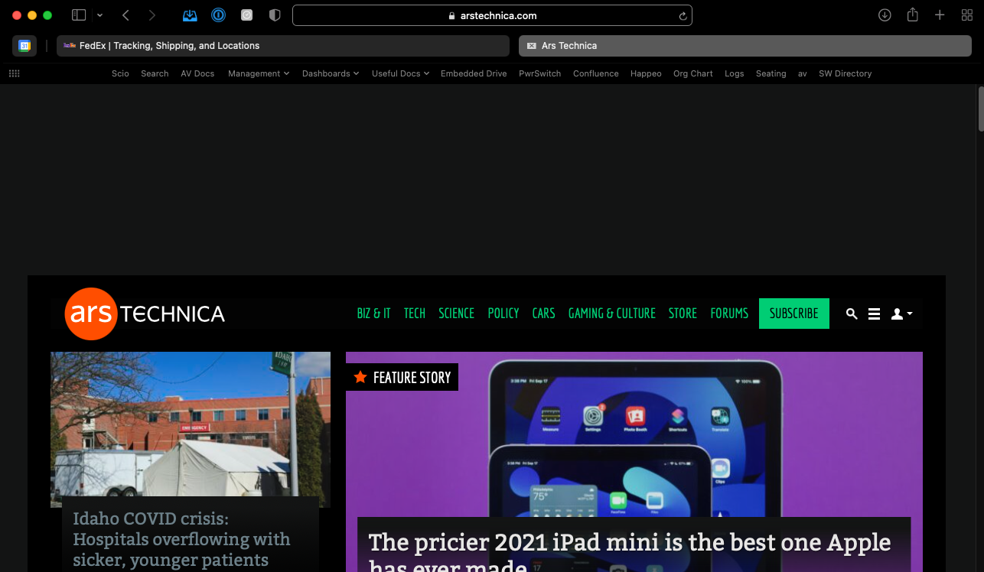Expand the Dashboards bookmarks folder
The width and height of the screenshot is (984, 572).
coord(331,73)
